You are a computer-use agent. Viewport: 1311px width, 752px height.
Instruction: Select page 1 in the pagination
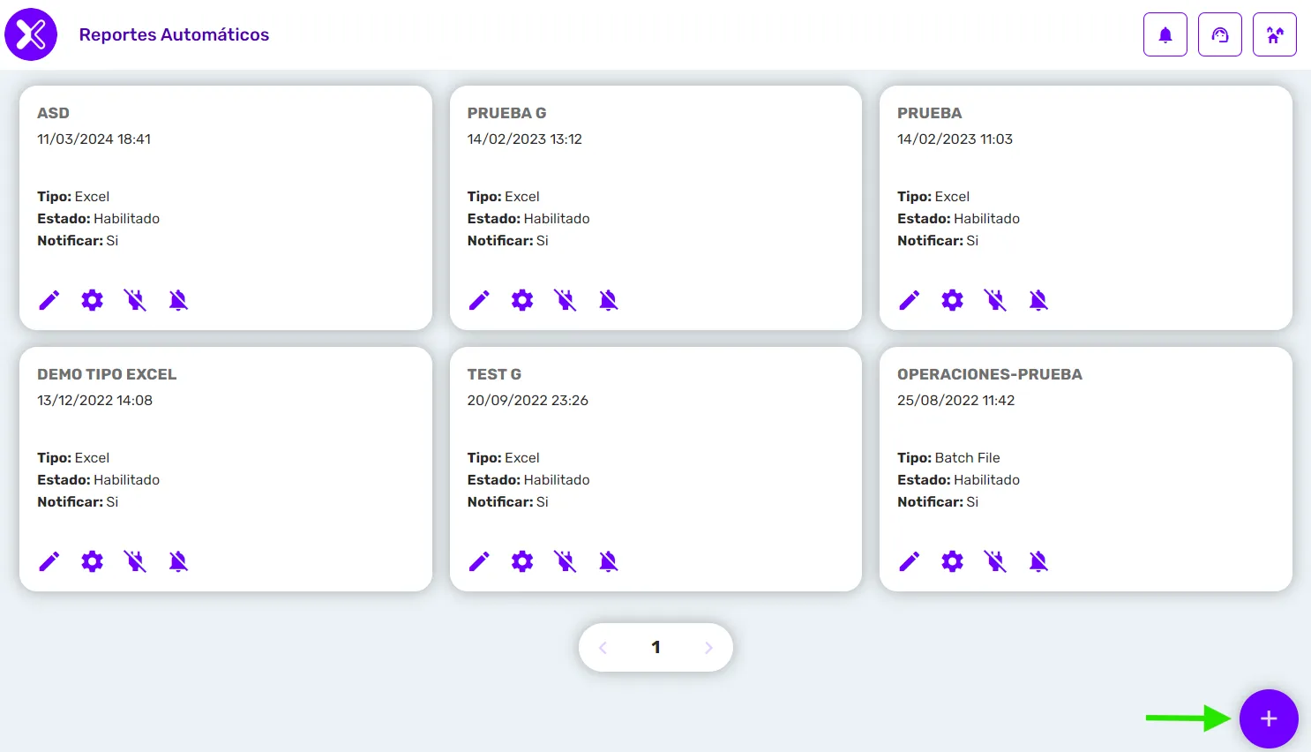click(655, 647)
